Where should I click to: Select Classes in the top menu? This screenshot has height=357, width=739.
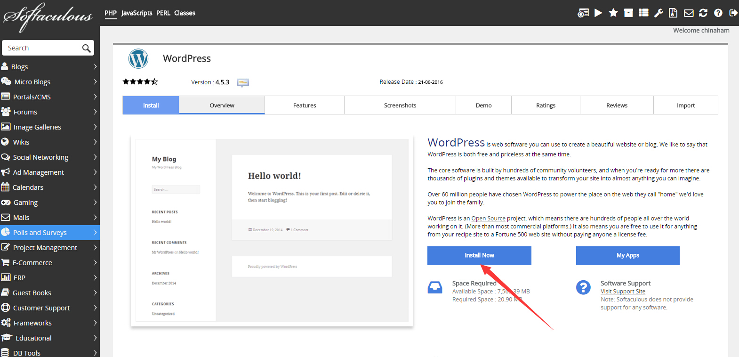[185, 13]
